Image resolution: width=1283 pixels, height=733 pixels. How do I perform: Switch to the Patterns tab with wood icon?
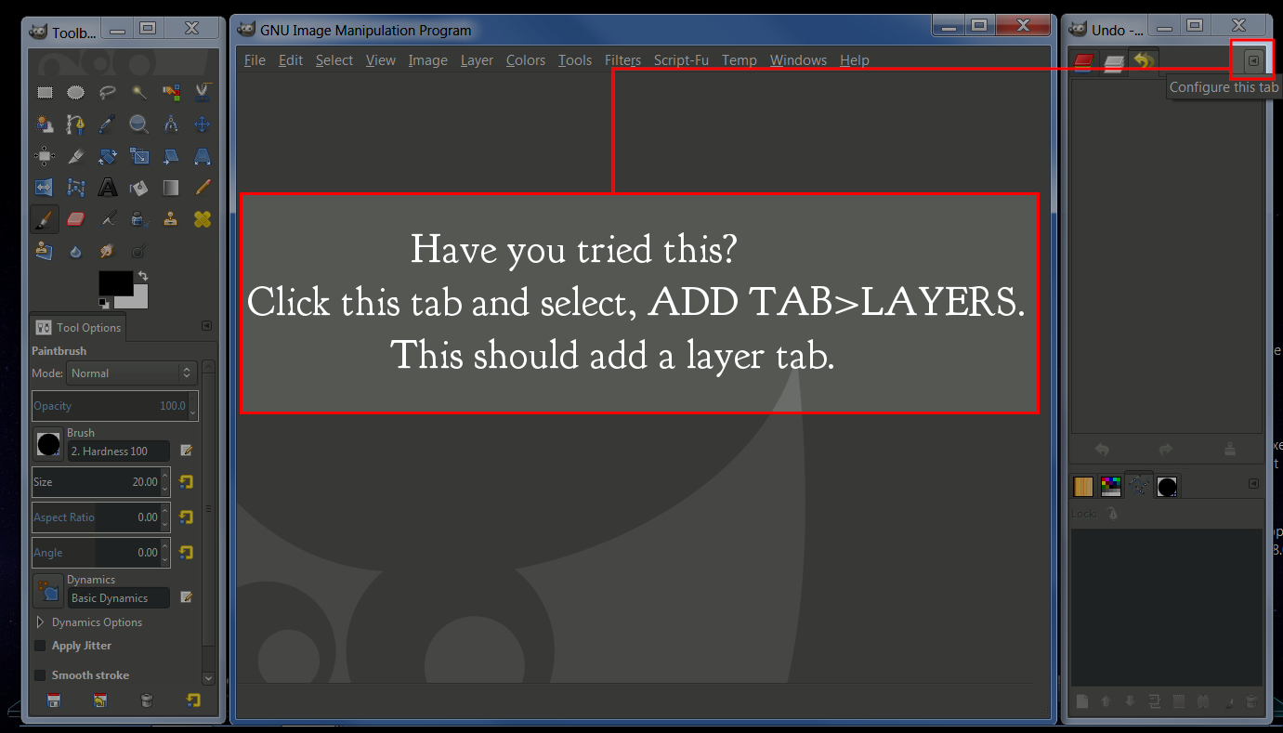pos(1083,485)
